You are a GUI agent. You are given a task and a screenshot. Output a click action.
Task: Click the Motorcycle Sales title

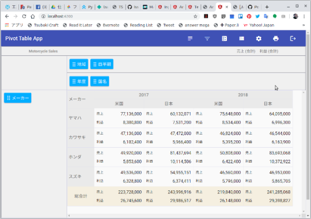coord(43,51)
